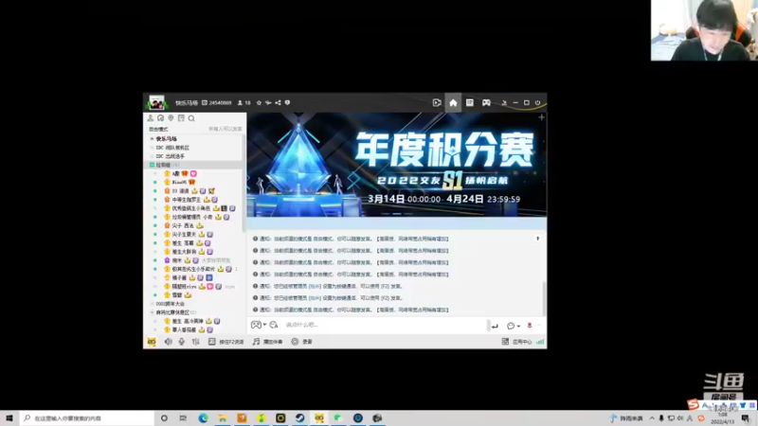Open Steam from the taskbar

[299, 418]
